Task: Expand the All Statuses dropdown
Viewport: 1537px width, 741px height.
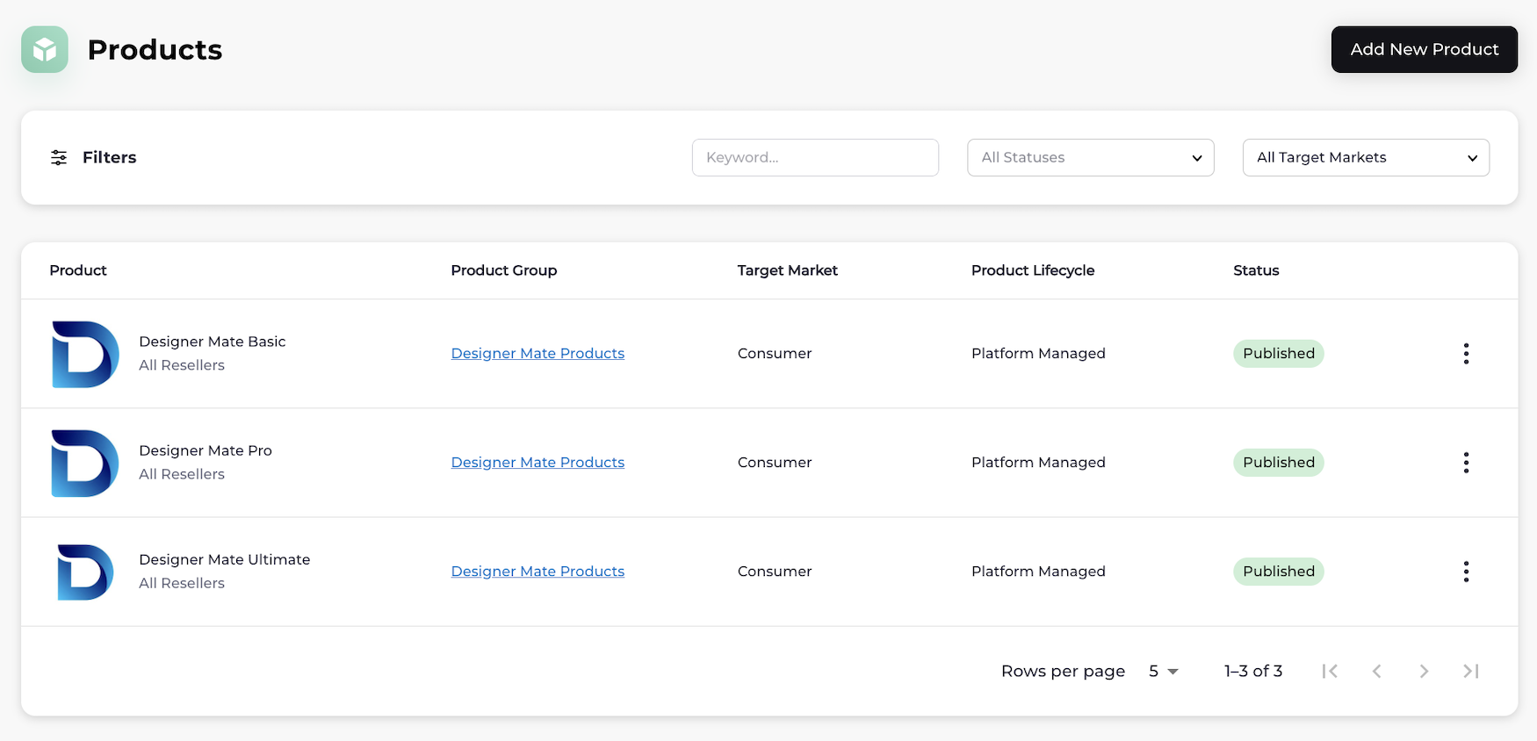Action: tap(1091, 157)
